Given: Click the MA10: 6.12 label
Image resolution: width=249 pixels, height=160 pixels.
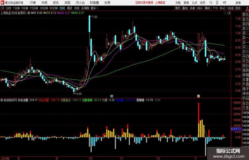Looking at the screenshot, I should (50, 13).
